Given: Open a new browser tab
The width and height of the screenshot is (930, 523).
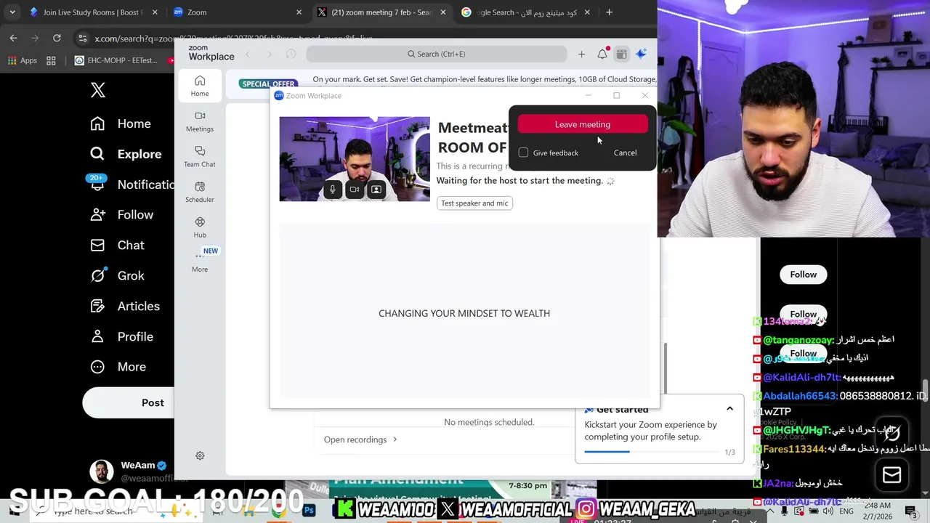Looking at the screenshot, I should pyautogui.click(x=609, y=12).
